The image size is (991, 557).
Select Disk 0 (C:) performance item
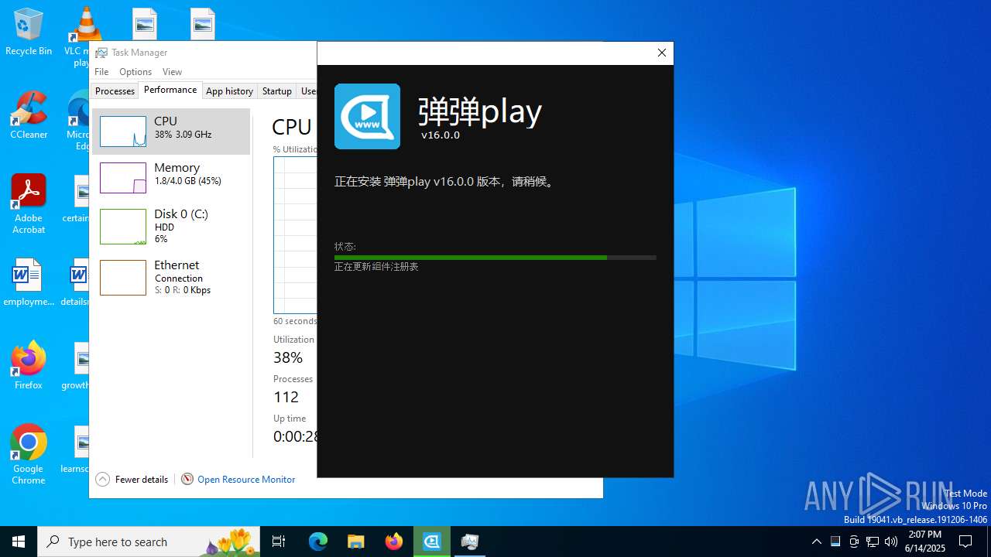coord(171,226)
